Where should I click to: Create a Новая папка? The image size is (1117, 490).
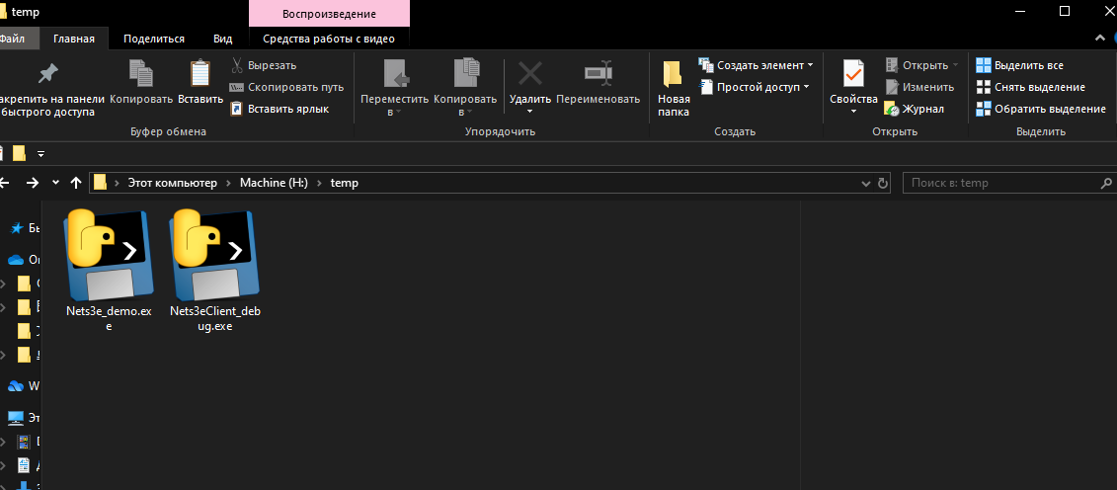click(674, 88)
